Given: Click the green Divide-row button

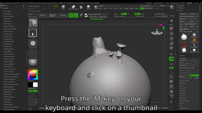Looking at the screenshot, I should click(194, 75).
